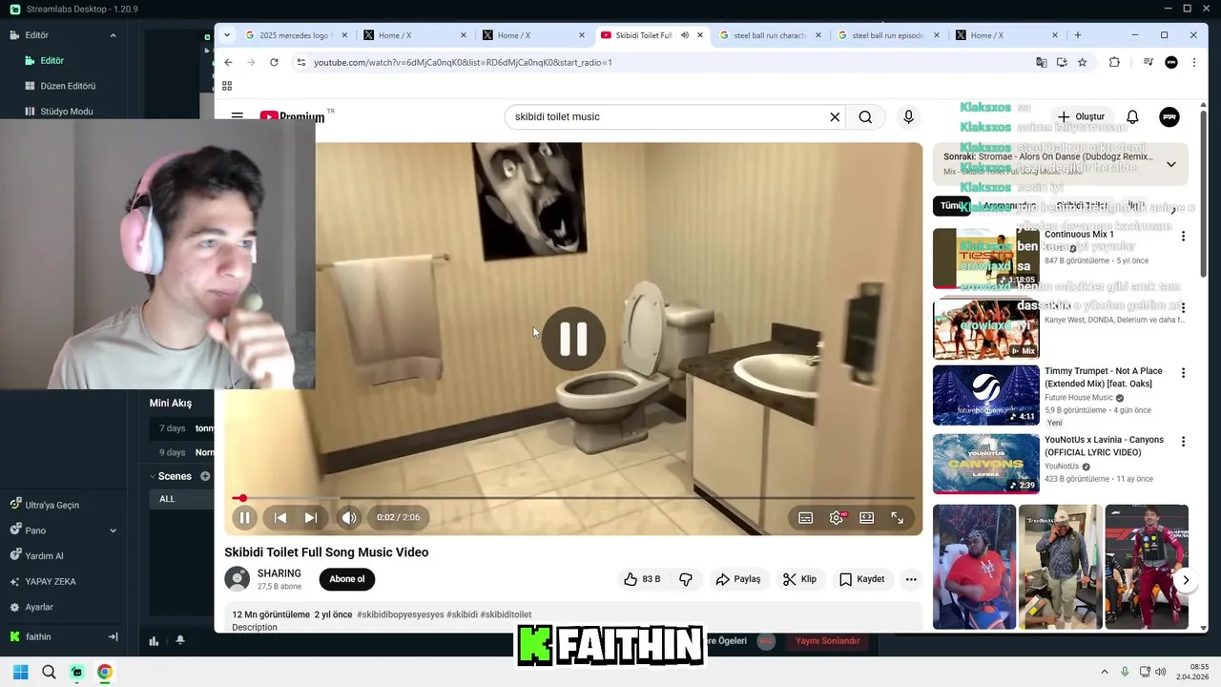This screenshot has height=687, width=1221.
Task: Collapse the mix playlist panel chevron
Action: click(1171, 164)
